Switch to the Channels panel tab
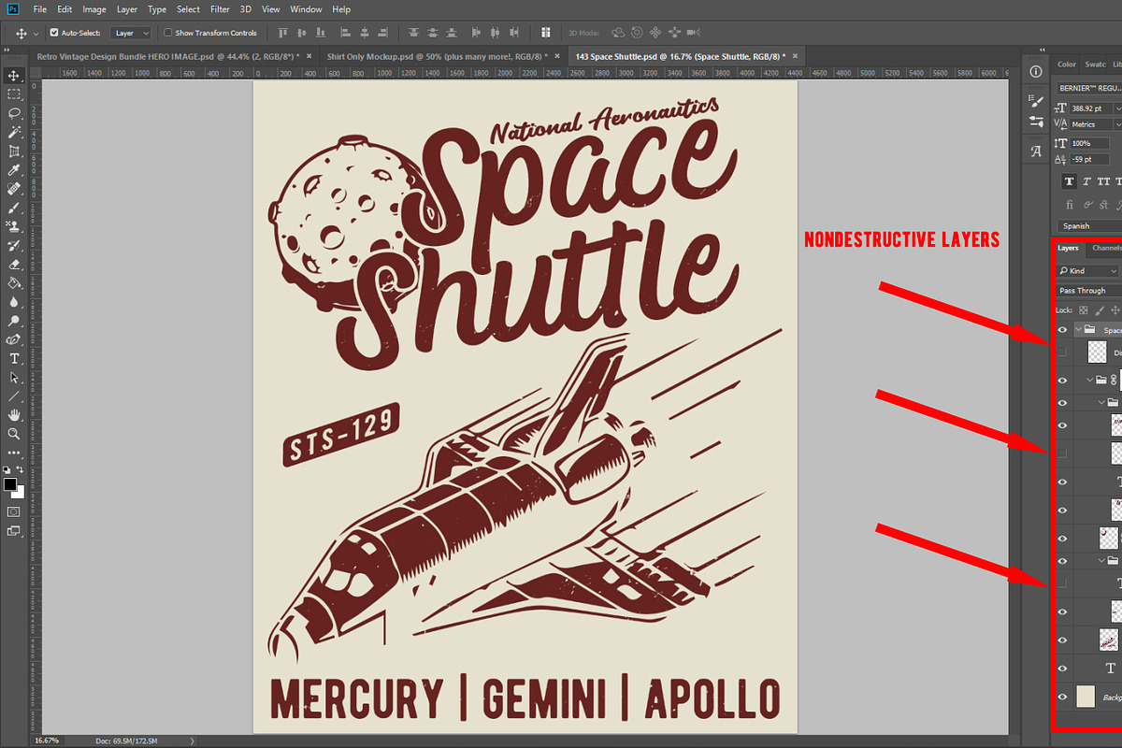The height and width of the screenshot is (748, 1122). [x=1106, y=248]
